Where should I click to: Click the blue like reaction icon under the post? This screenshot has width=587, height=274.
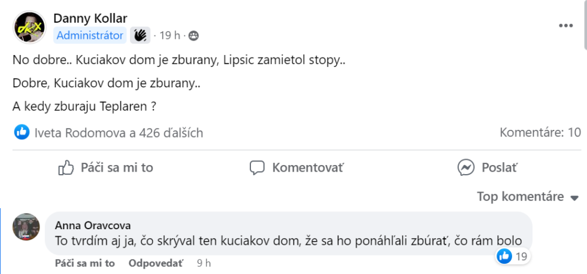(x=22, y=132)
